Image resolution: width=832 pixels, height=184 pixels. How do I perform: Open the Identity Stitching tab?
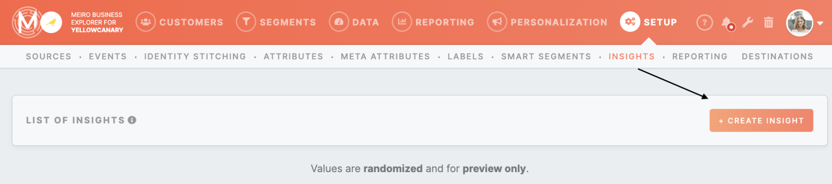[x=195, y=56]
